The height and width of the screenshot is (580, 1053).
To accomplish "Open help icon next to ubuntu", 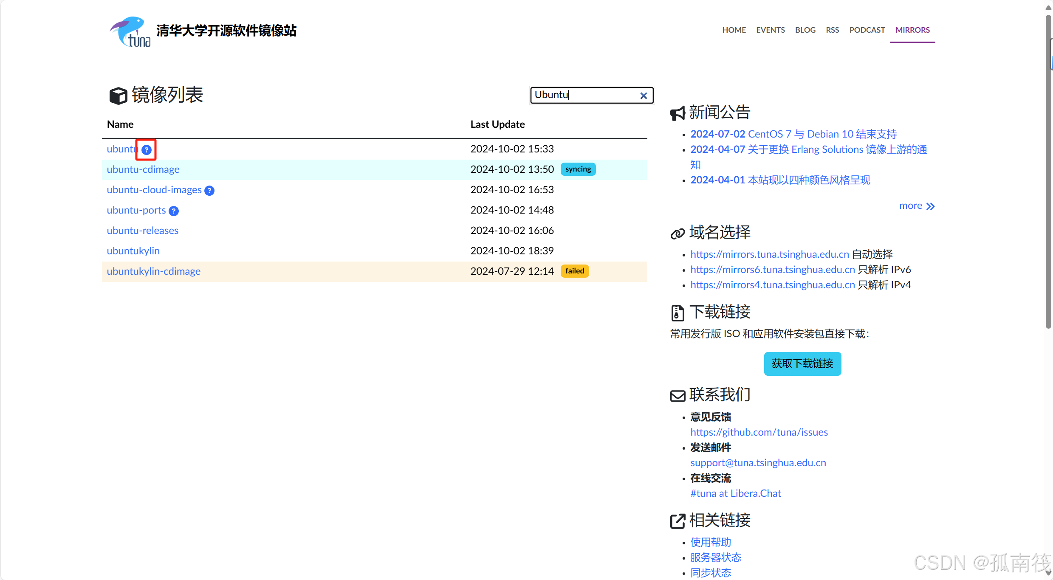I will click(147, 150).
